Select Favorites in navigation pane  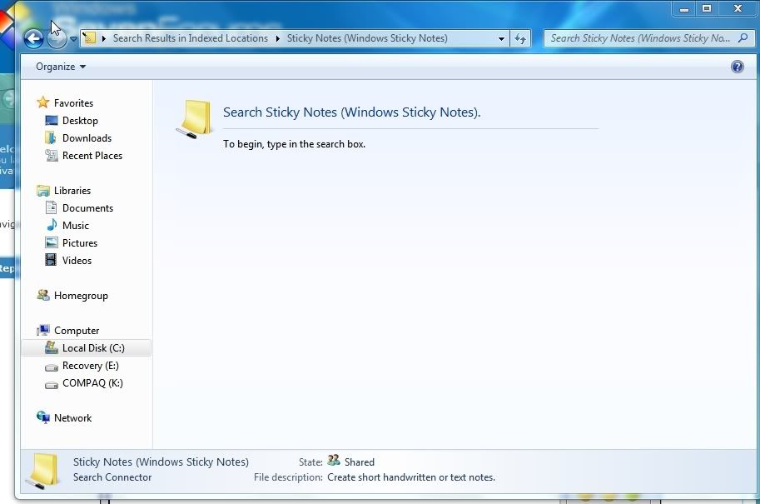[x=73, y=102]
